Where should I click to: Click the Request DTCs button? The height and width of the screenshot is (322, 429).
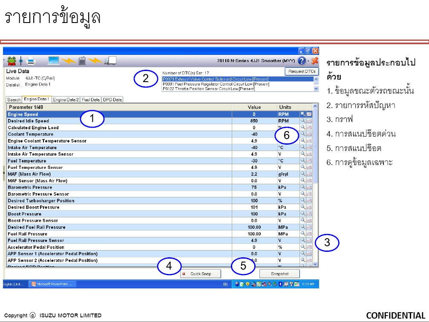(x=302, y=71)
